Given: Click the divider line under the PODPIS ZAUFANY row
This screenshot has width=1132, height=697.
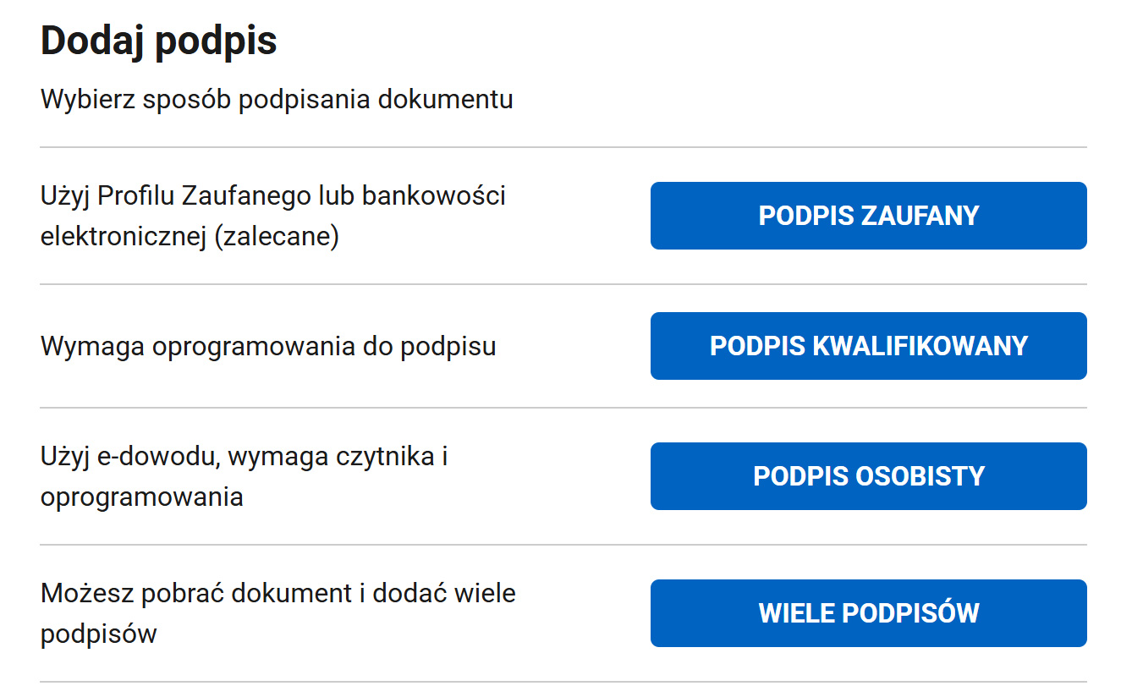Looking at the screenshot, I should pyautogui.click(x=563, y=284).
